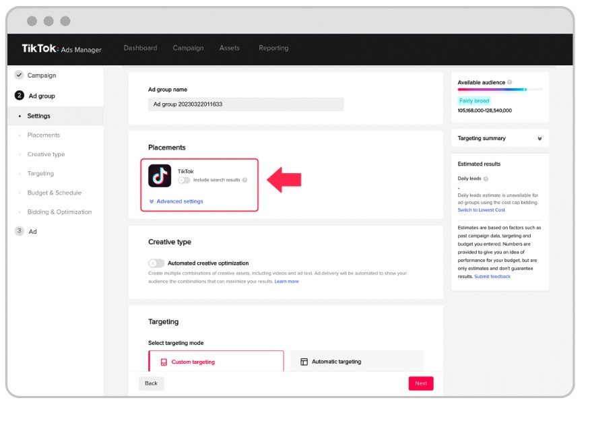Click the Custom targeting icon
Viewport: 590px width, 421px height.
(164, 362)
